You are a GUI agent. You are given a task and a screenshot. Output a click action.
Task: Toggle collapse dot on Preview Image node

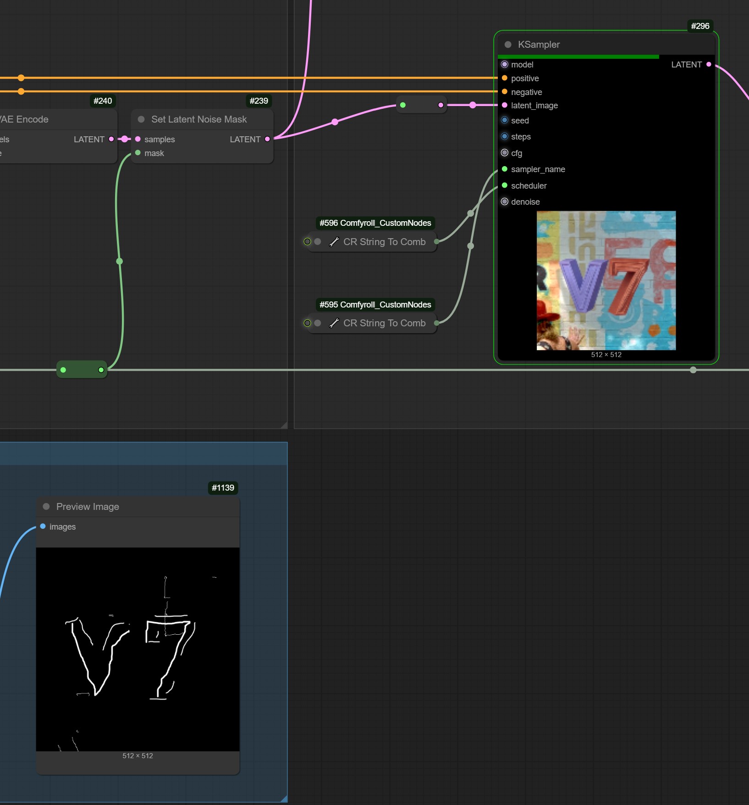point(46,507)
